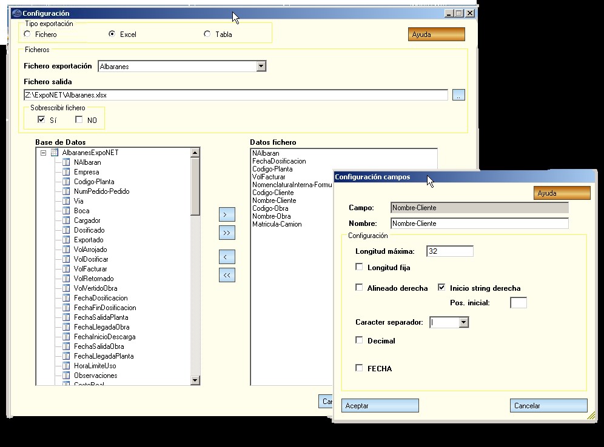This screenshot has height=447, width=604.
Task: Click scroll up arrow of database tree
Action: click(x=195, y=153)
